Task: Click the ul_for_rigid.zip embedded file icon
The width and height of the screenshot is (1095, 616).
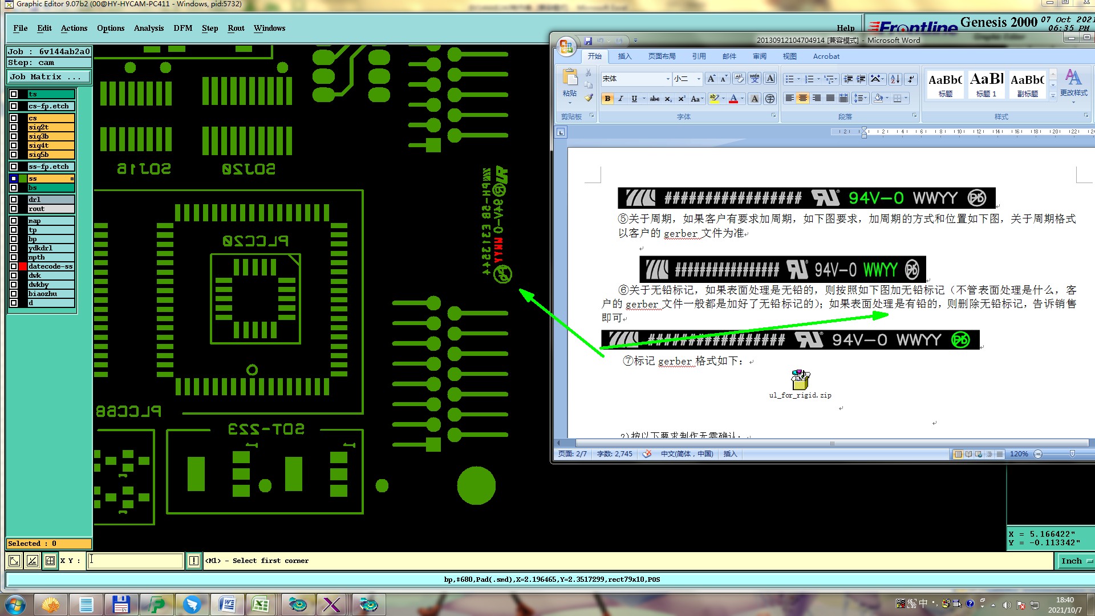Action: click(800, 379)
